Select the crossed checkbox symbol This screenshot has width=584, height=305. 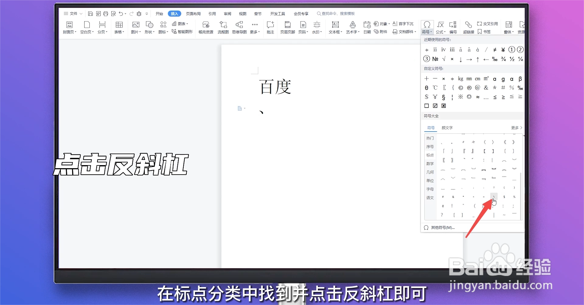[x=443, y=106]
